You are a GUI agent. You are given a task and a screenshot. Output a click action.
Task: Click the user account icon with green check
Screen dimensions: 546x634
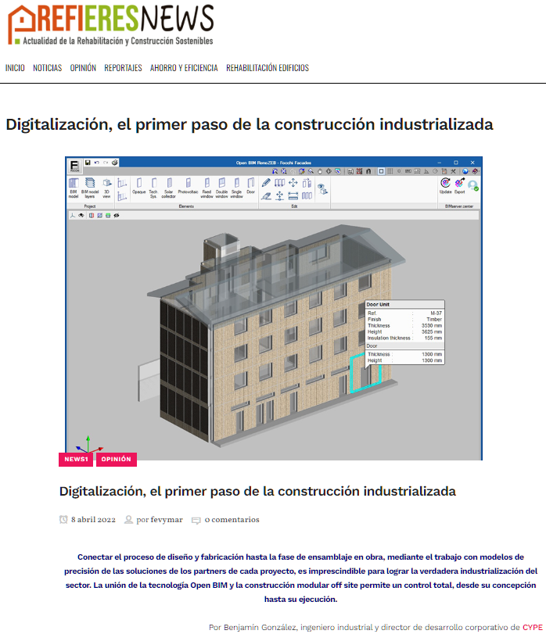[472, 185]
